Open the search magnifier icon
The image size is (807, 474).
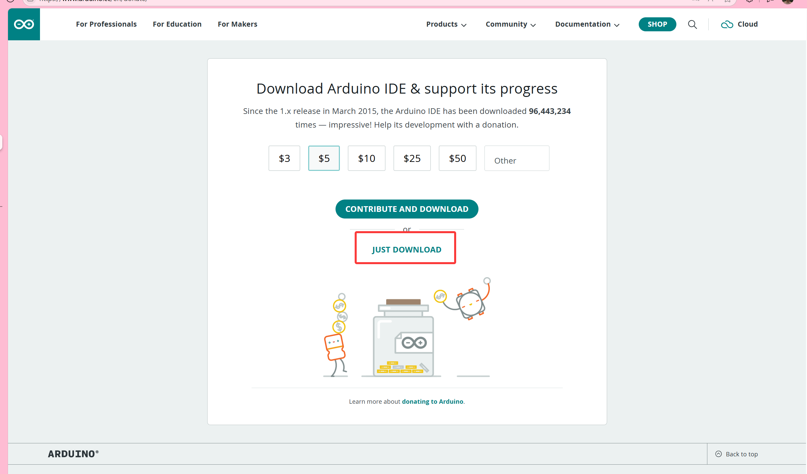pos(692,24)
